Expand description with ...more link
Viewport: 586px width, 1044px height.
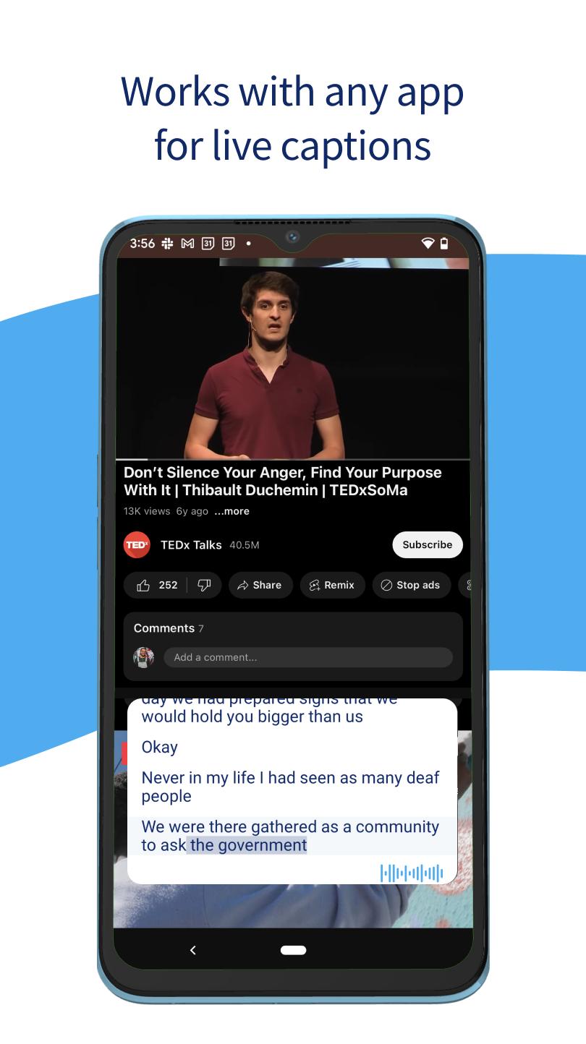pyautogui.click(x=232, y=511)
